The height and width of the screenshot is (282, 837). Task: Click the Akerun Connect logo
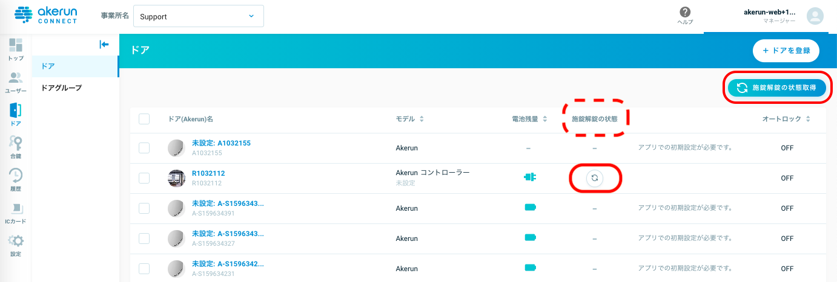point(46,15)
